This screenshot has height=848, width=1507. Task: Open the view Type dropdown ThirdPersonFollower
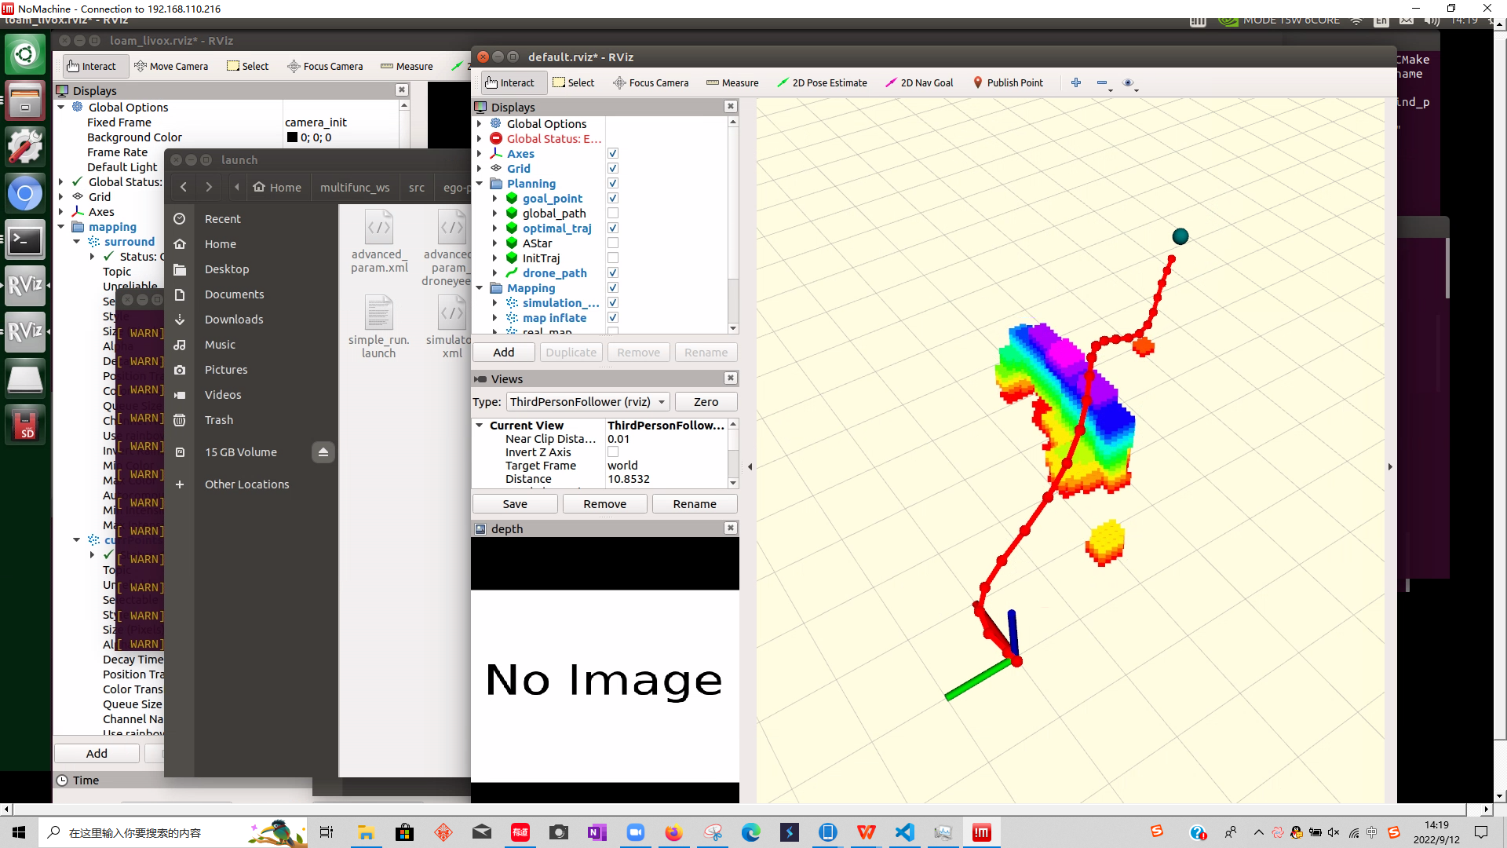tap(588, 402)
